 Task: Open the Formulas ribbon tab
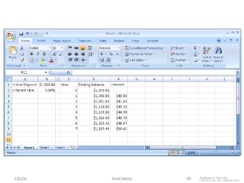click(85, 41)
